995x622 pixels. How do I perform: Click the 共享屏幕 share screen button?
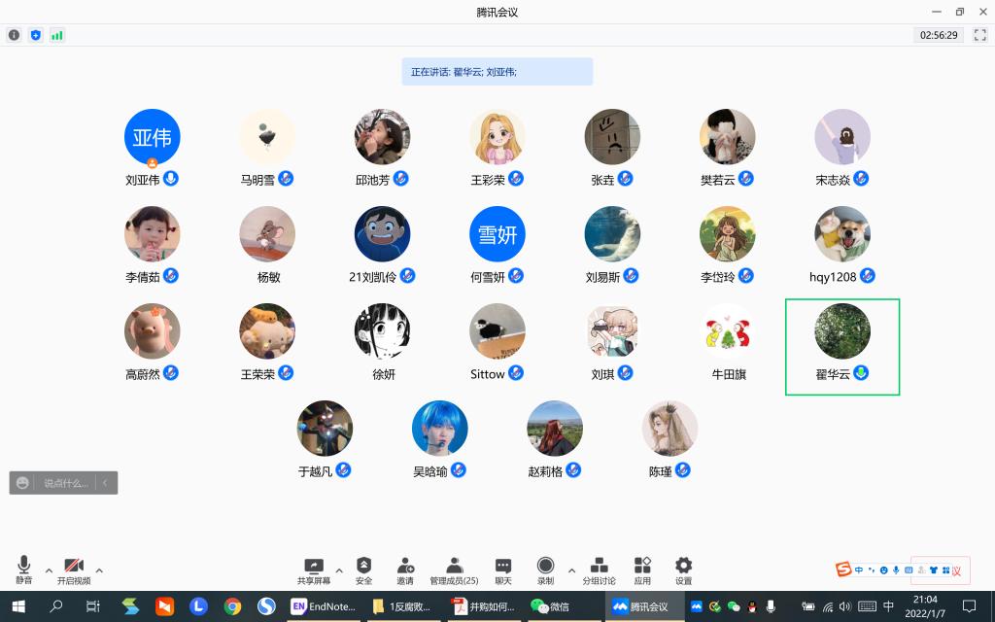tap(313, 570)
